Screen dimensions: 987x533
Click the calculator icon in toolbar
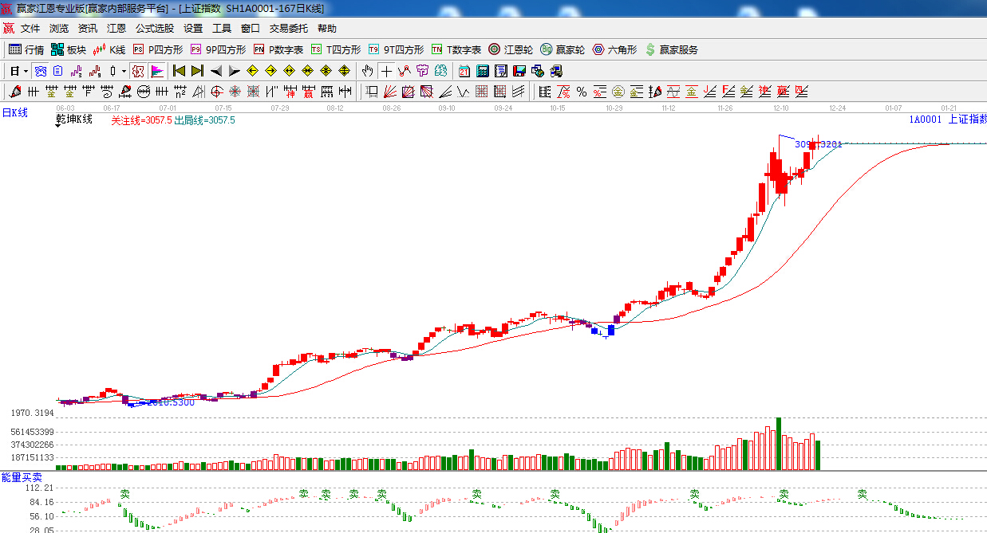click(x=482, y=71)
